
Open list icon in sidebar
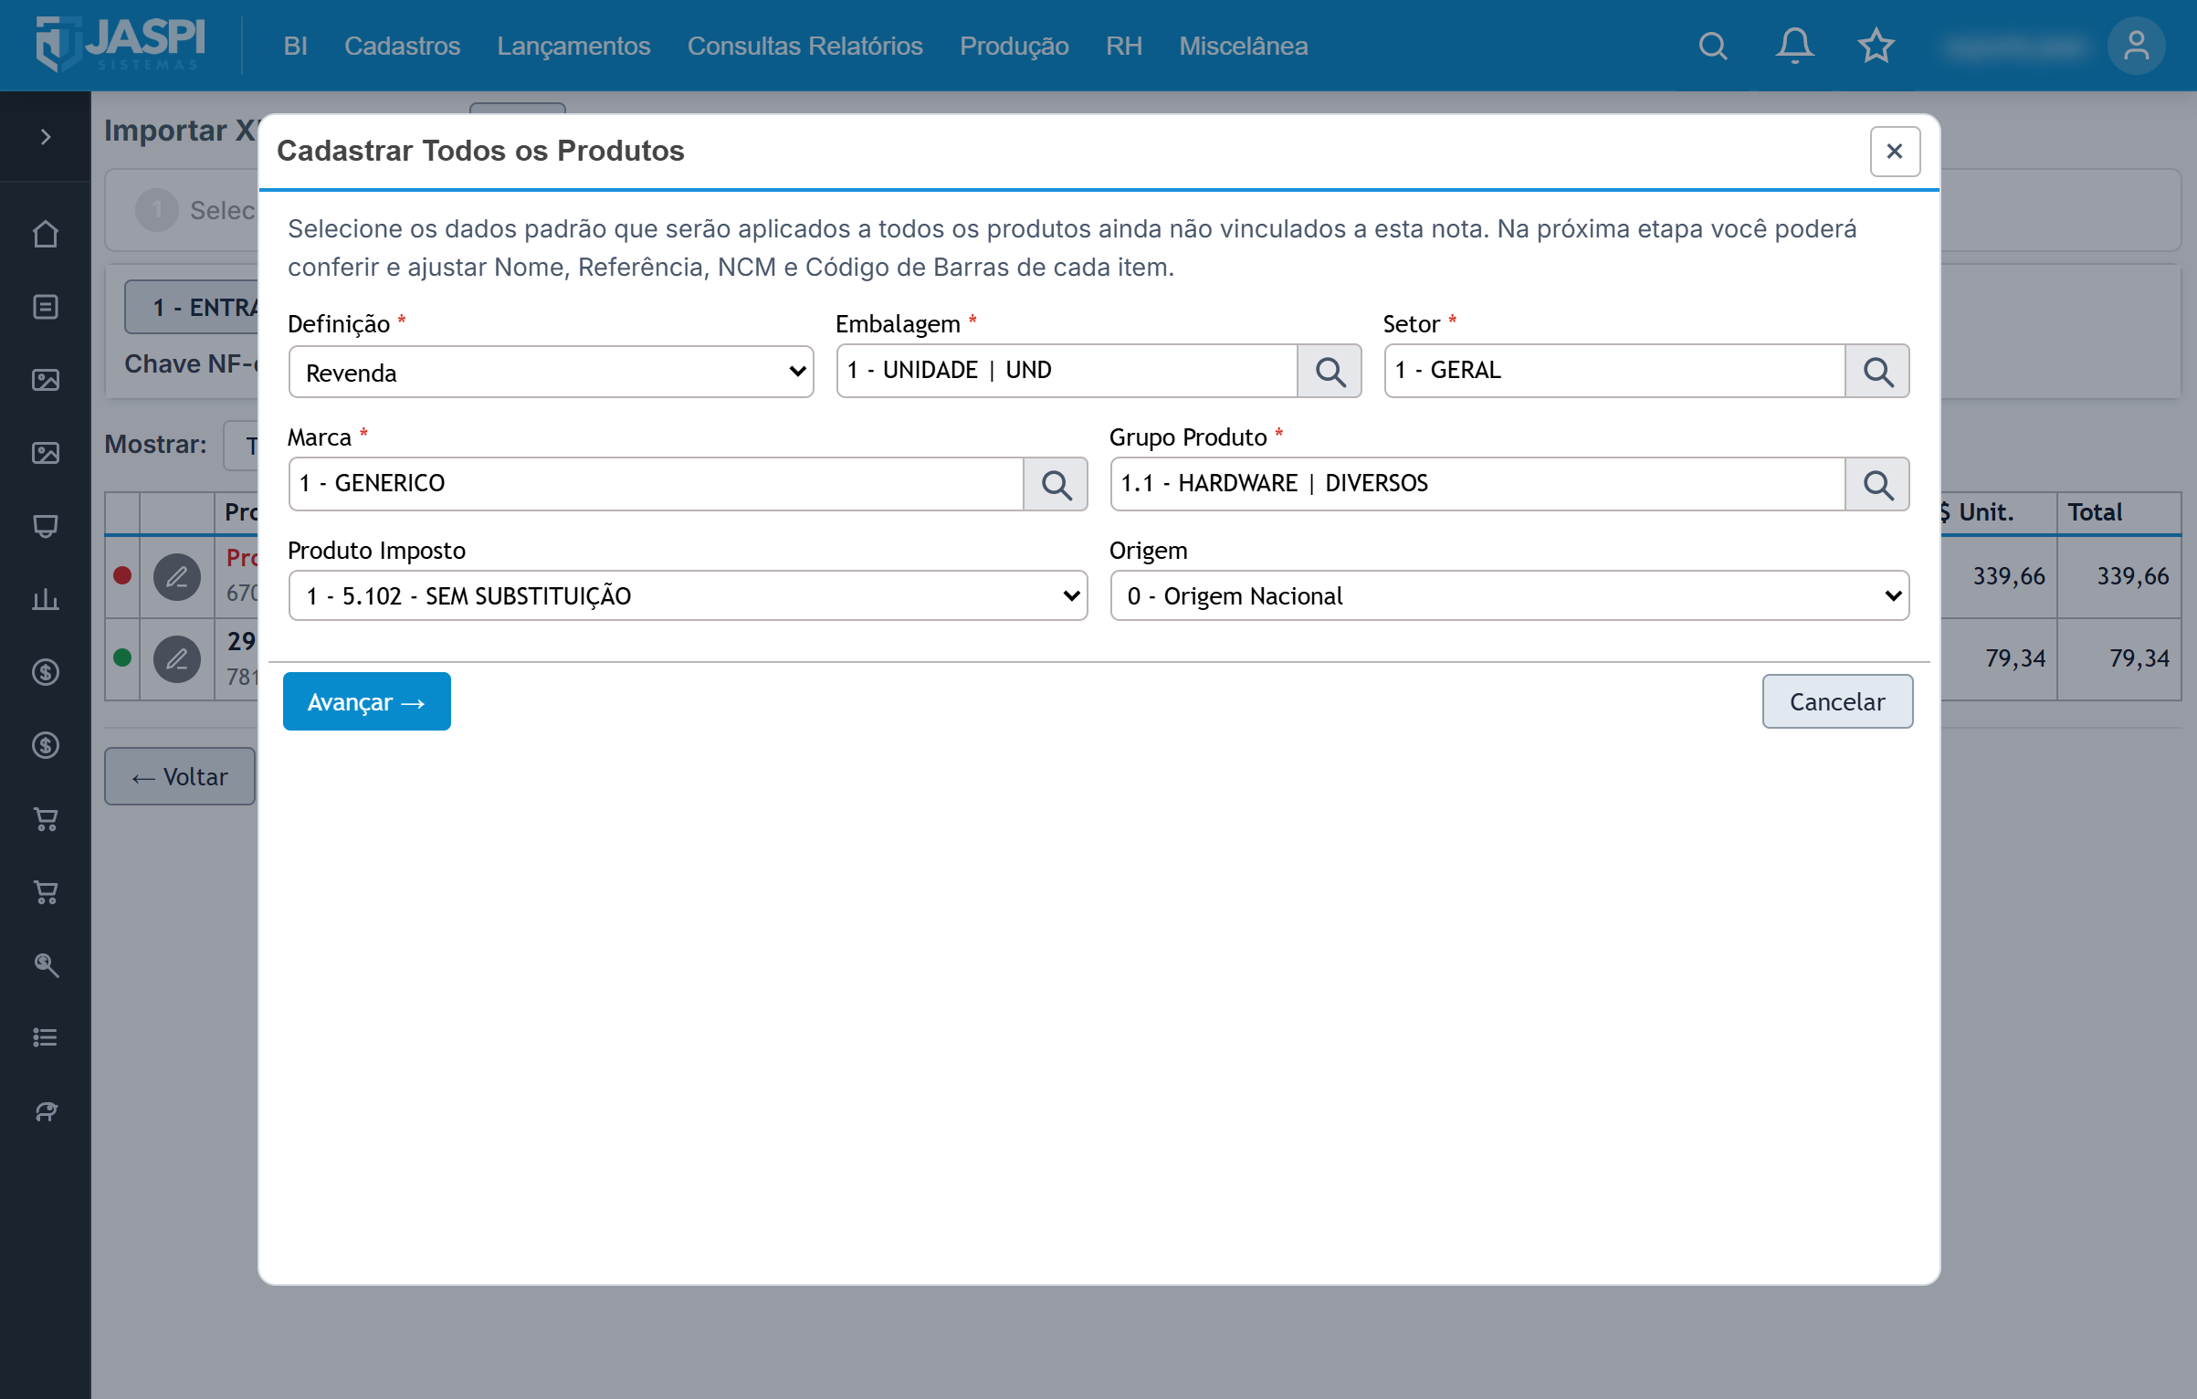pos(46,1038)
